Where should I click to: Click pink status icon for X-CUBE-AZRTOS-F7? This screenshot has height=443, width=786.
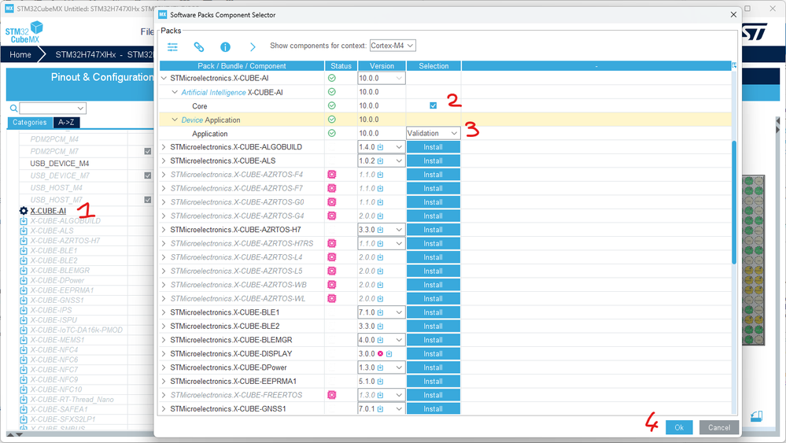pos(331,188)
